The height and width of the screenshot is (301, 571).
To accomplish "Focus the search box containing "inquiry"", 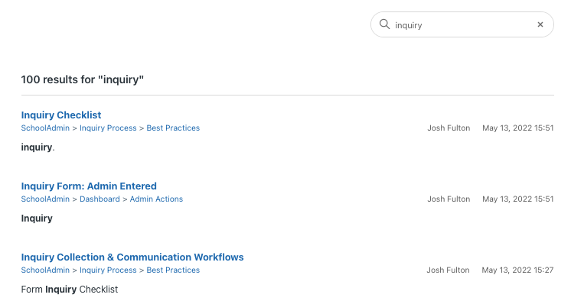I will pyautogui.click(x=462, y=24).
